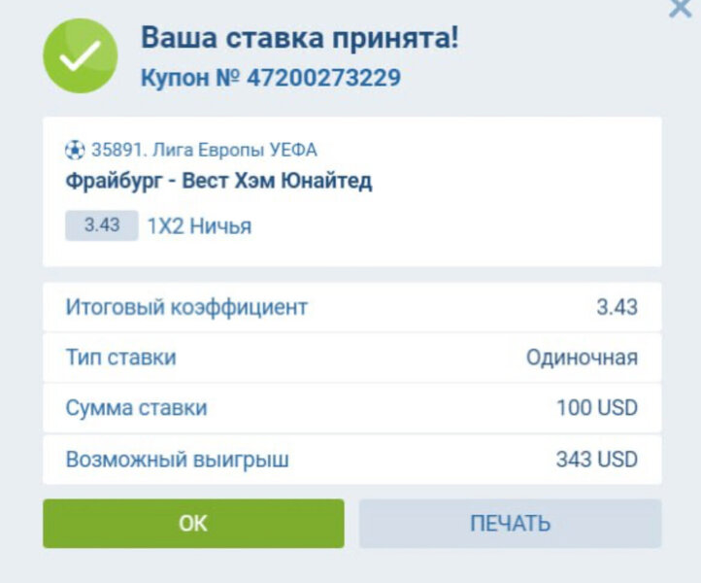Click the 3.43 odds badge
Screen dimensions: 701x583
(102, 225)
